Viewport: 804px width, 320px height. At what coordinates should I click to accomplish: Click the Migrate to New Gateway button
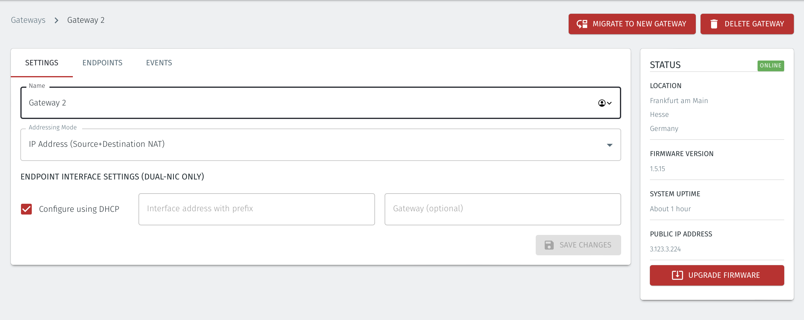coord(632,24)
